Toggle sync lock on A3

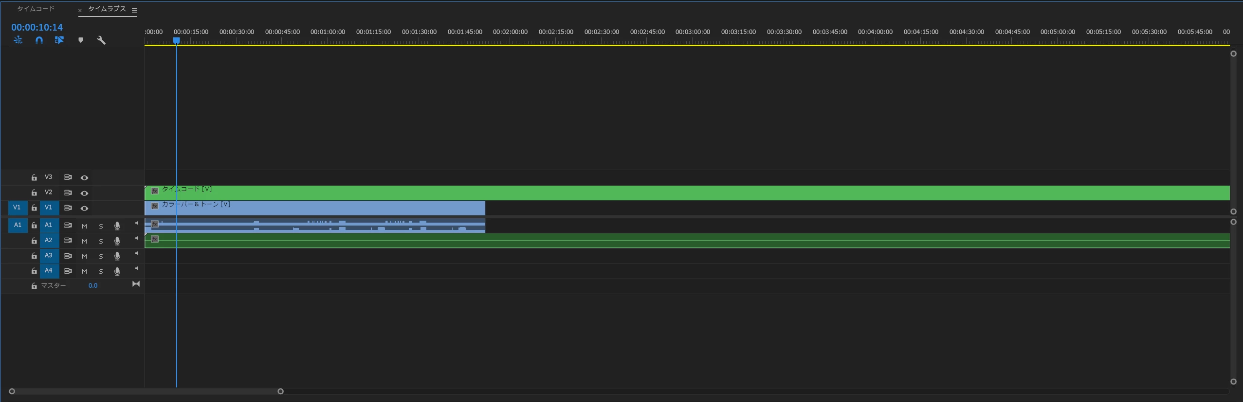point(68,255)
